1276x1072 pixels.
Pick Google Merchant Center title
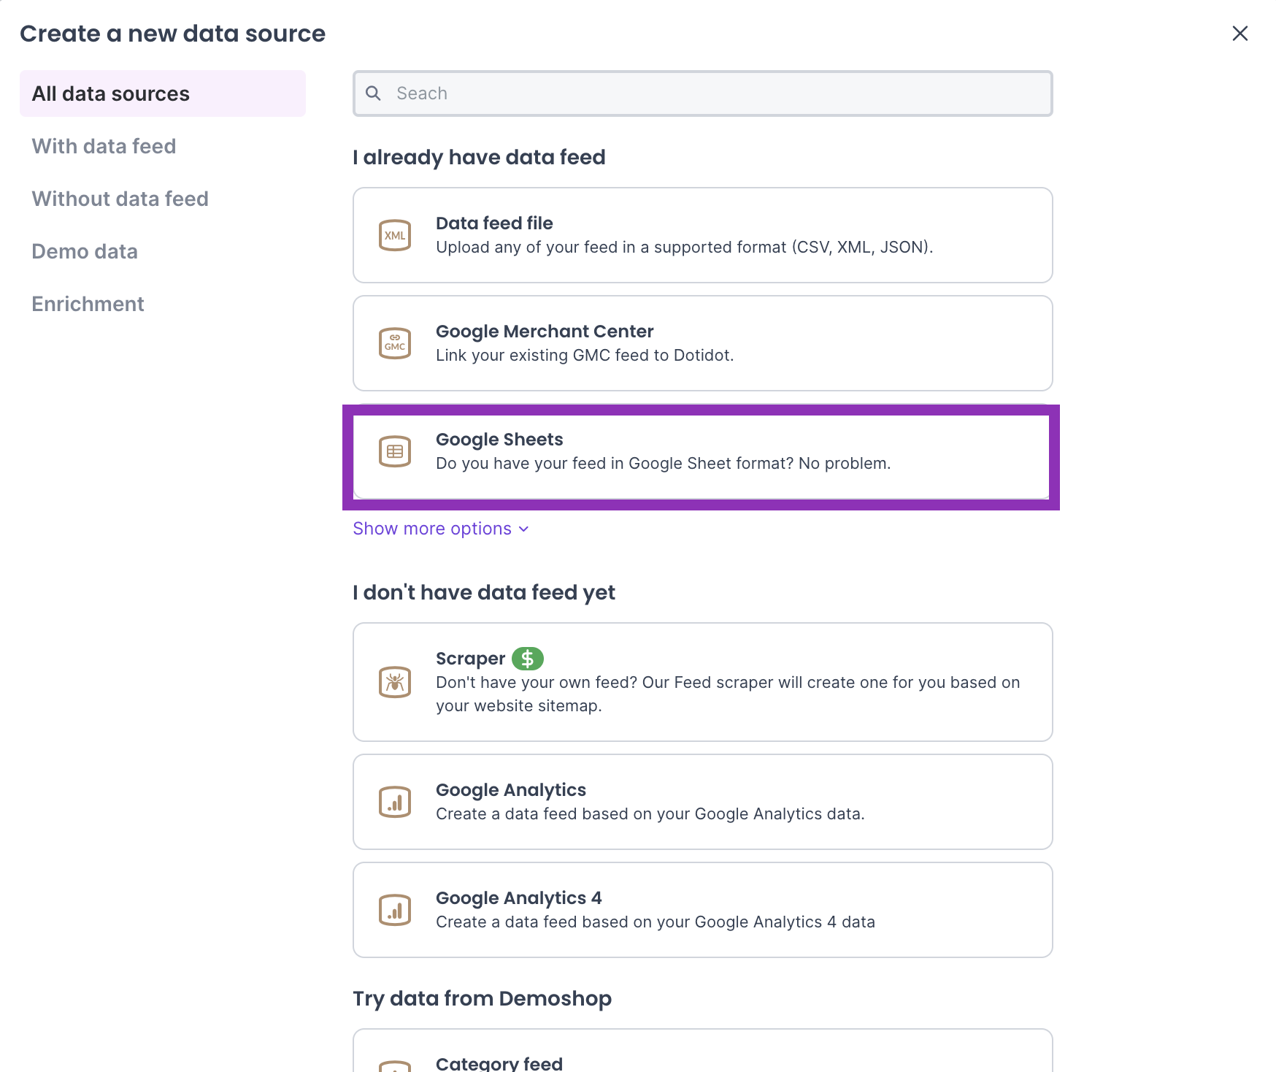[545, 332]
